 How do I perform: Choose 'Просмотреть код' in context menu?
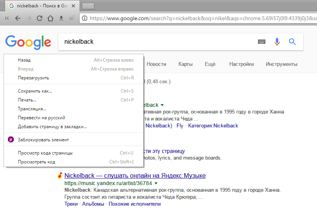[36, 162]
